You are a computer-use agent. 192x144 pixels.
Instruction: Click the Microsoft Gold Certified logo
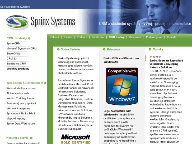point(76,139)
